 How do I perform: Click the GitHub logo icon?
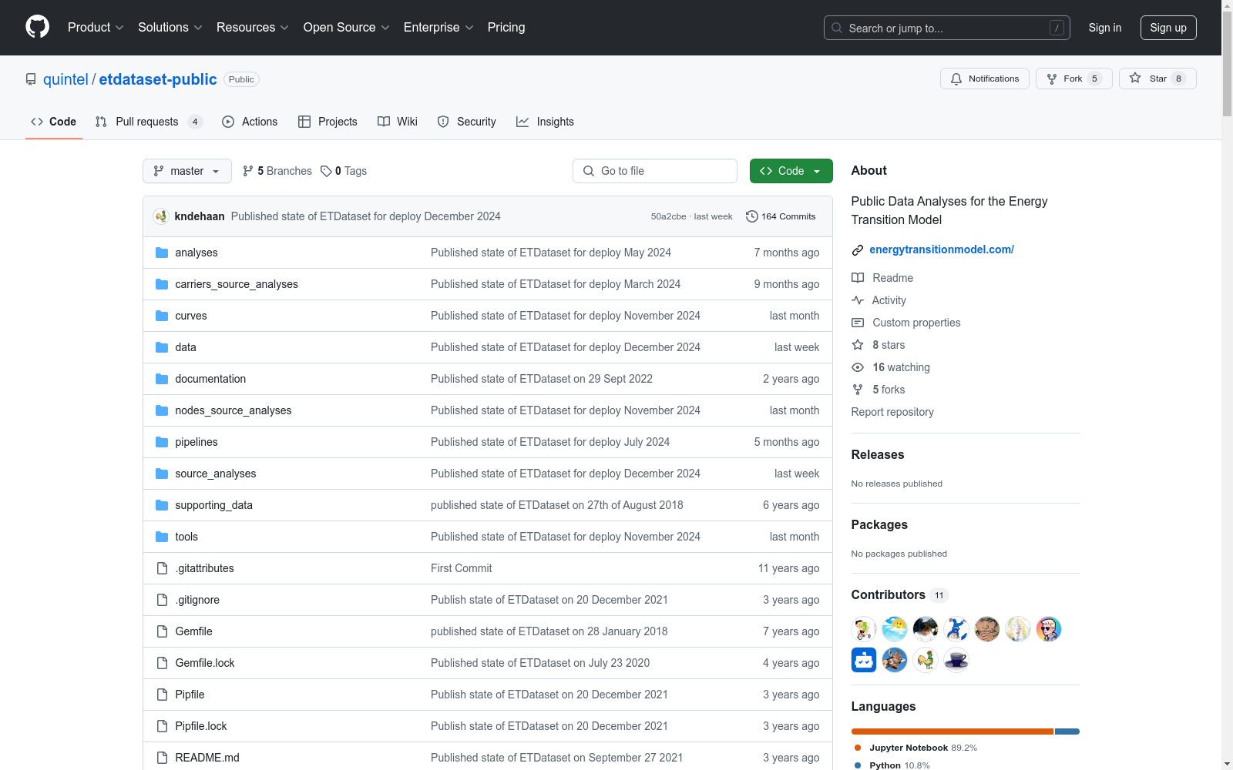pos(37,27)
